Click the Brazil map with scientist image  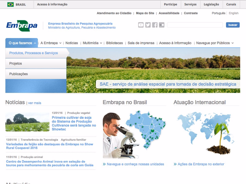(x=134, y=135)
